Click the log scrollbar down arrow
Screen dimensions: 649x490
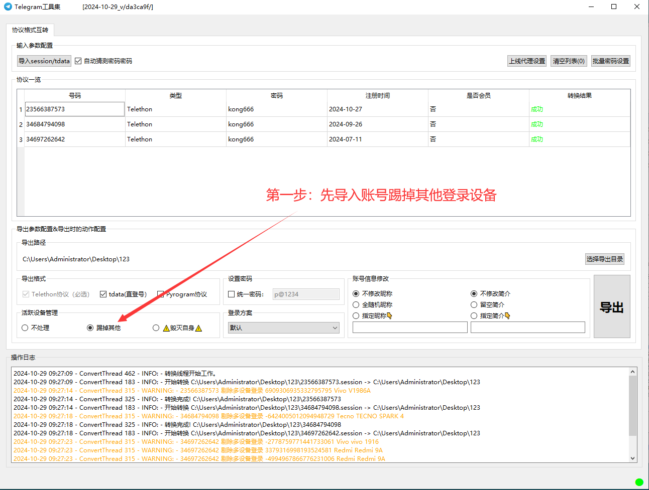[x=633, y=458]
